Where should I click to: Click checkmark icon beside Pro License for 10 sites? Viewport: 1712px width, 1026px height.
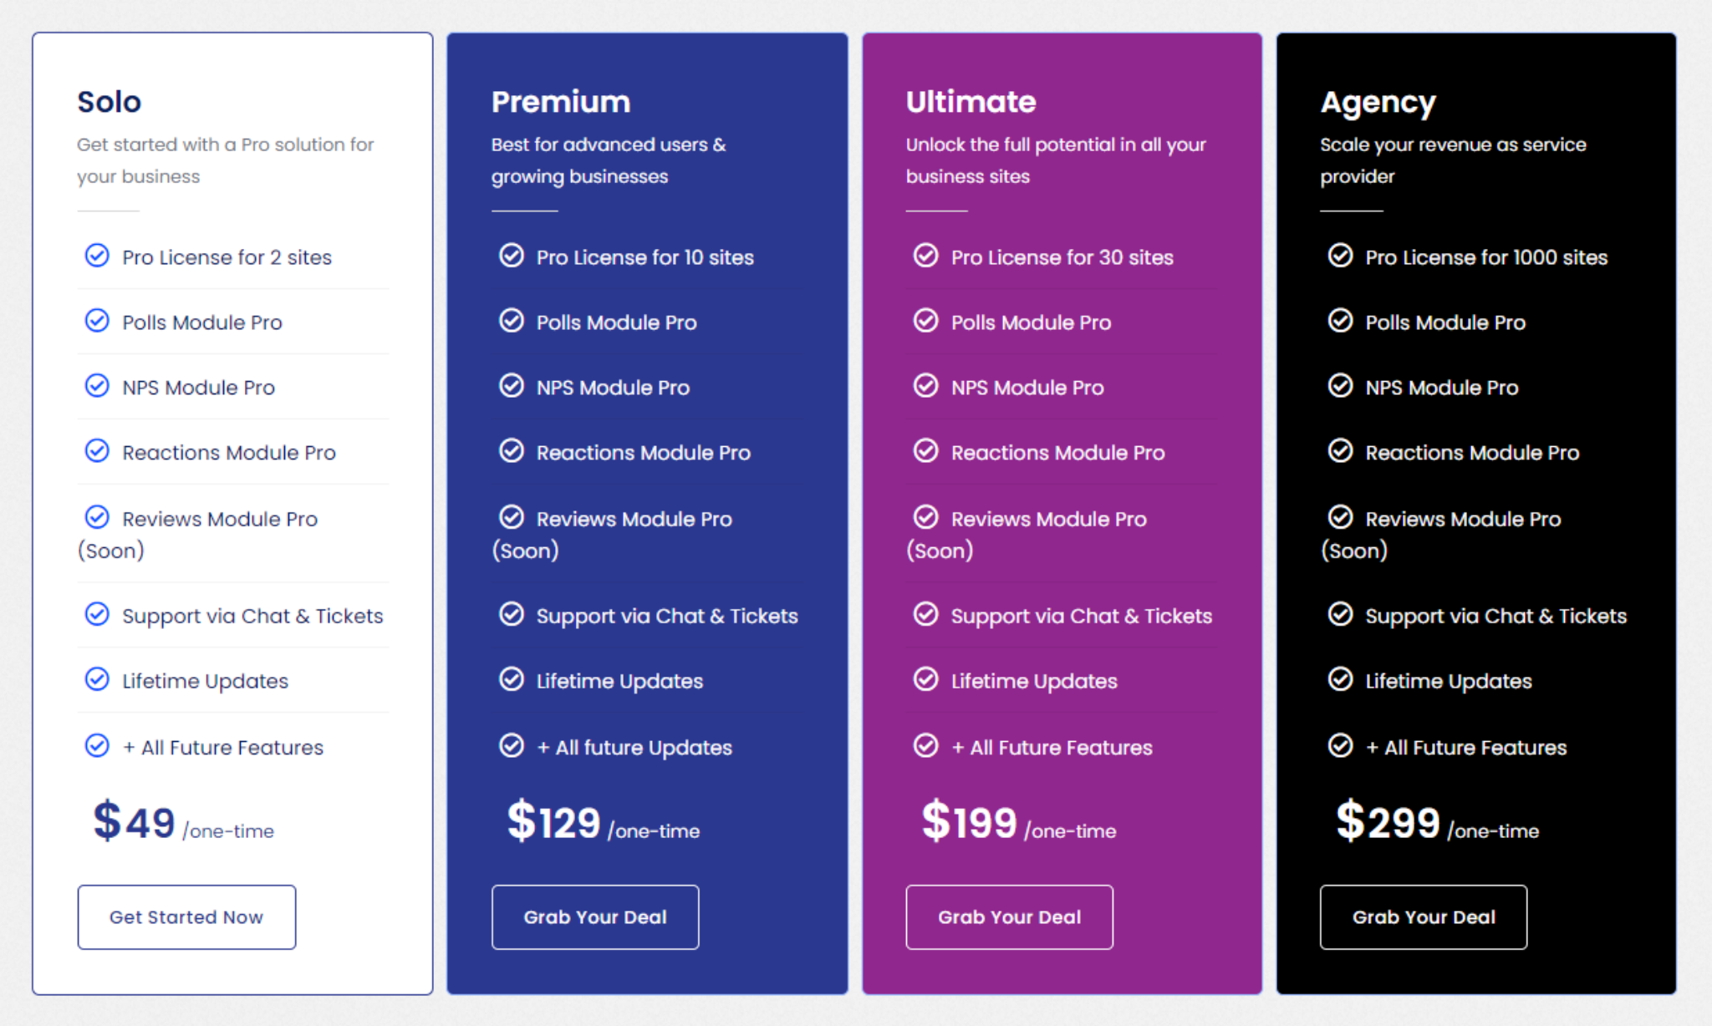coord(512,256)
